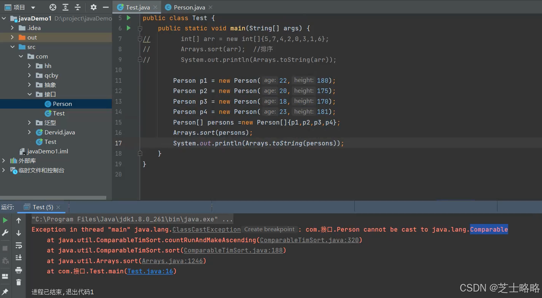
Task: Collapse all project tree nodes
Action: [x=78, y=7]
